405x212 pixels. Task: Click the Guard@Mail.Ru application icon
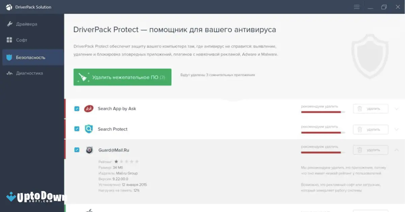(x=89, y=150)
